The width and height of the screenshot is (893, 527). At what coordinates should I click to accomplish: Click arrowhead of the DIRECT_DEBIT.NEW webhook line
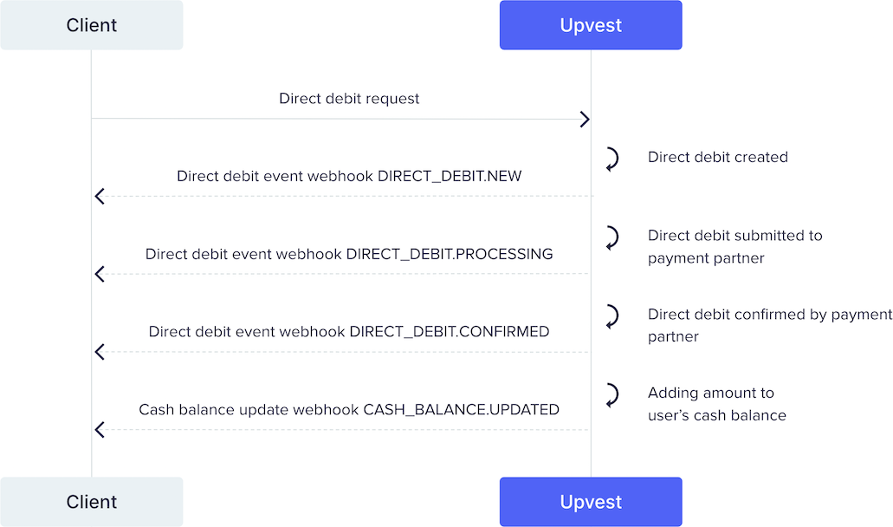point(100,197)
